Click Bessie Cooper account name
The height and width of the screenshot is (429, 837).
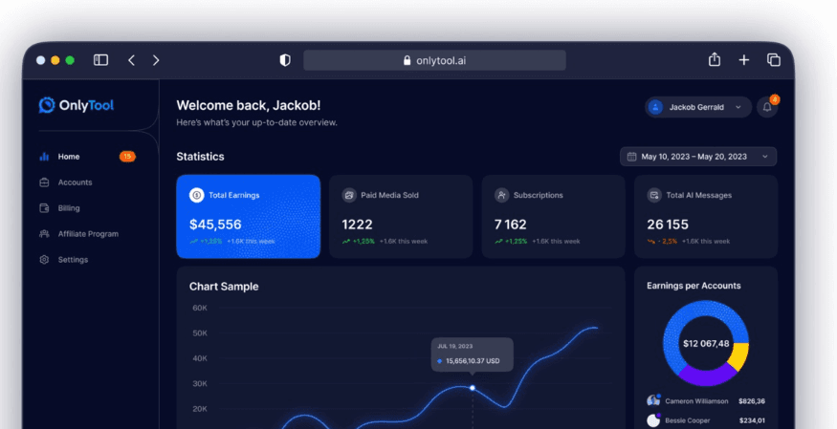pos(688,420)
